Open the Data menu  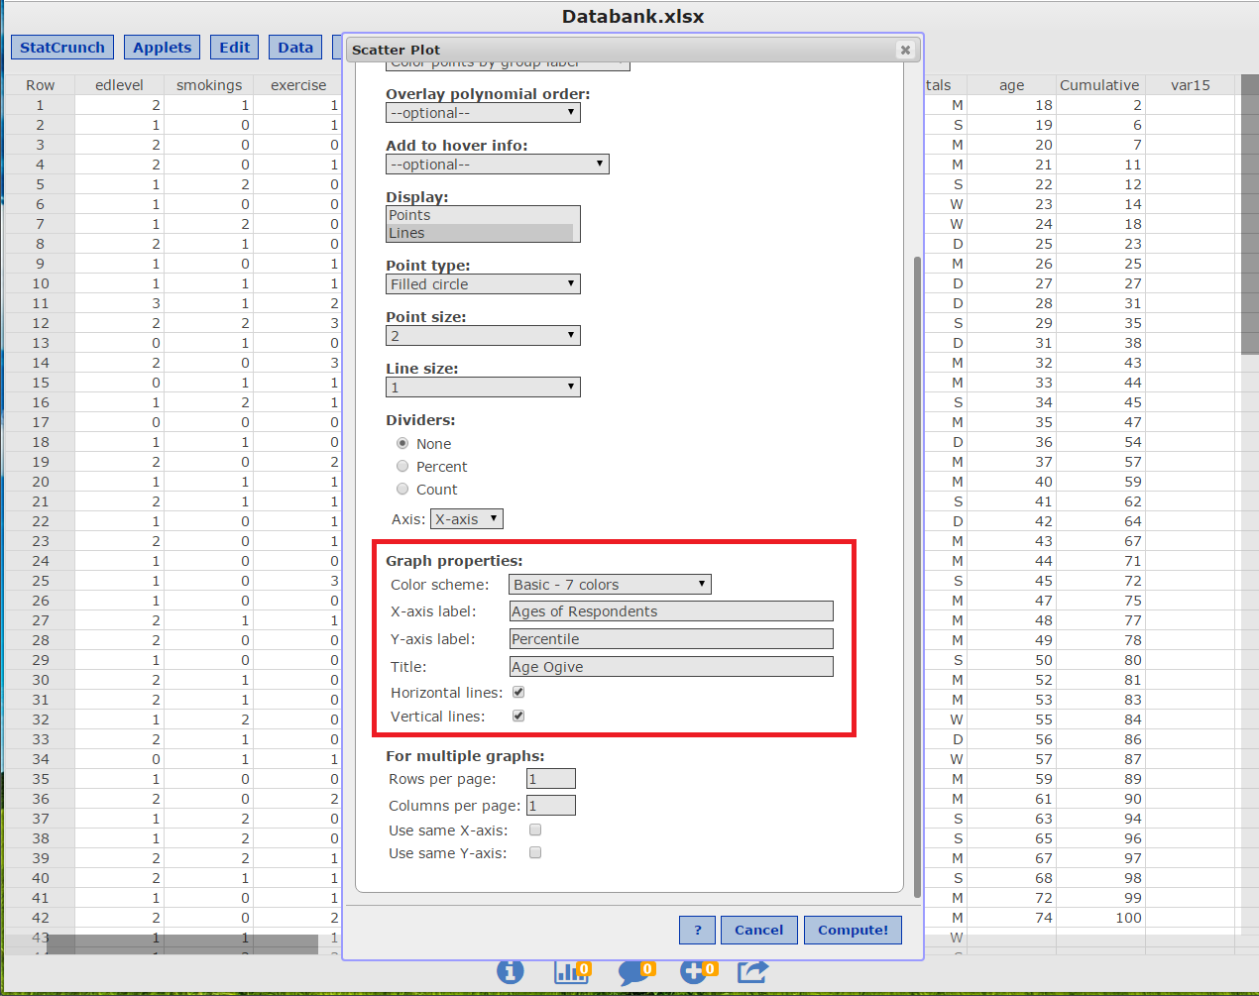coord(295,48)
